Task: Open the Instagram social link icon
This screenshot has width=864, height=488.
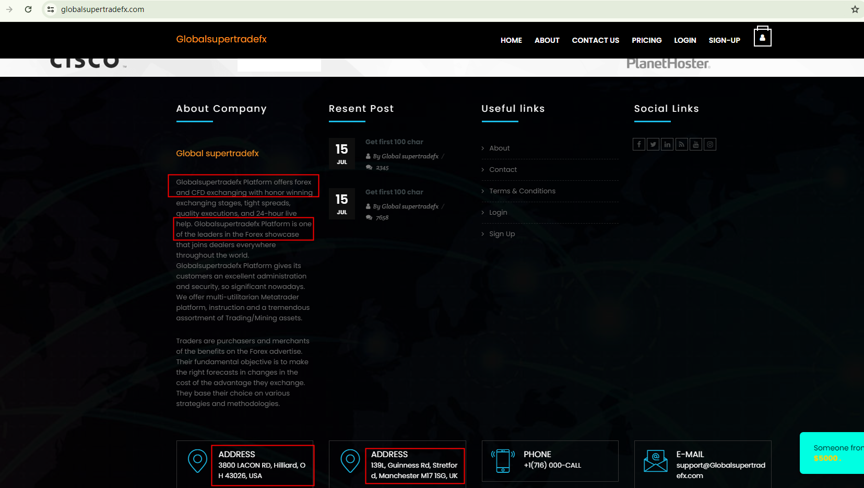Action: (710, 145)
